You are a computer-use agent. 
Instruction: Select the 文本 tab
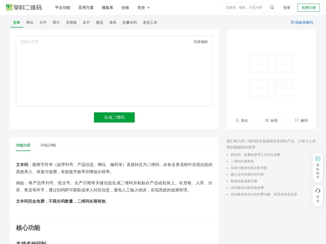coord(17,23)
